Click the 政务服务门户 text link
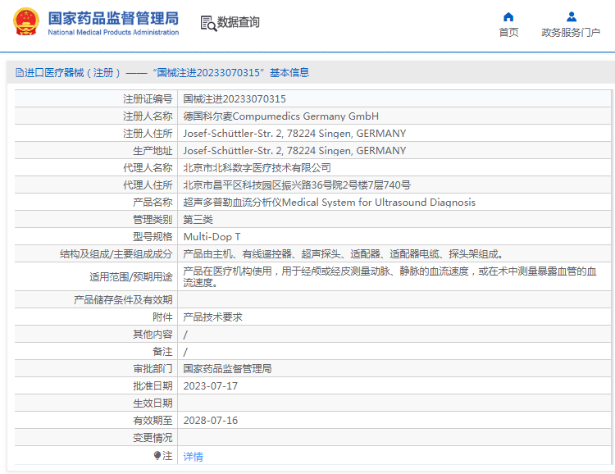Image resolution: width=615 pixels, height=474 pixels. [x=571, y=33]
